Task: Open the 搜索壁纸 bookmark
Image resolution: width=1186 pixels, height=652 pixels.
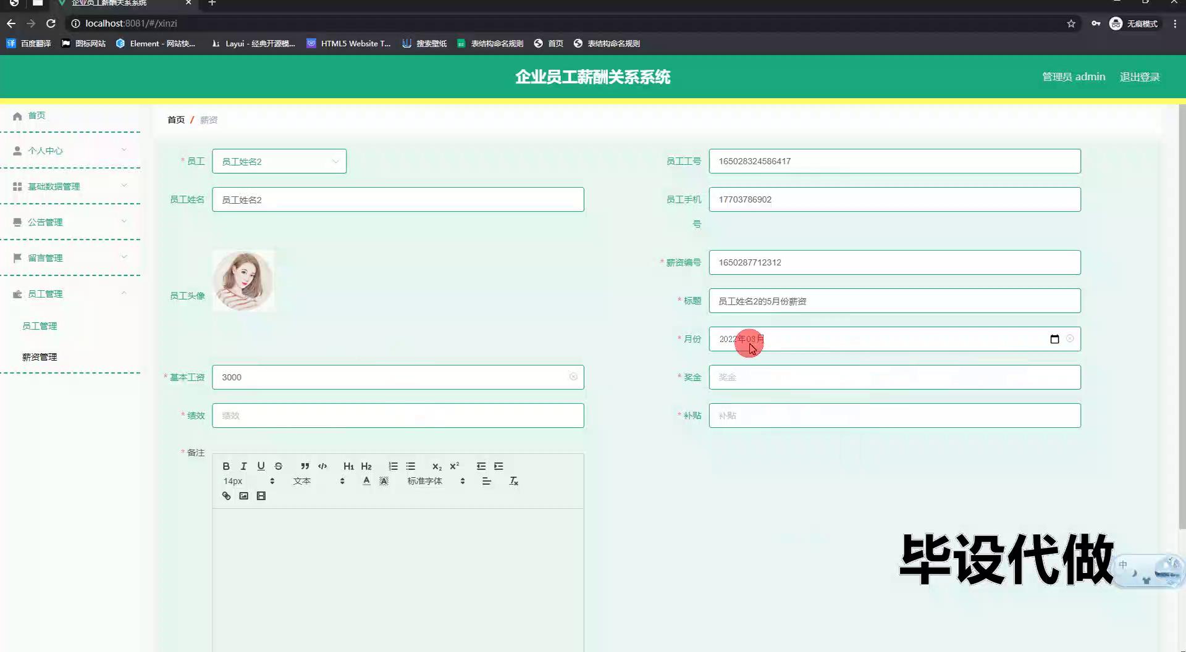Action: click(424, 43)
